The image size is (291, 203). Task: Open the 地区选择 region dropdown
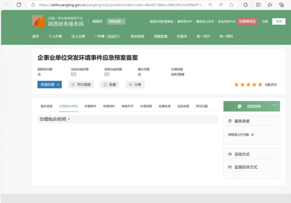pyautogui.click(x=116, y=22)
